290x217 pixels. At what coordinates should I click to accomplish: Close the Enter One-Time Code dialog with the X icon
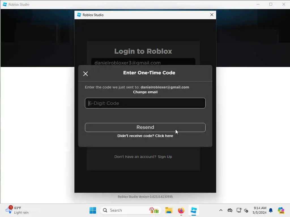pyautogui.click(x=86, y=74)
